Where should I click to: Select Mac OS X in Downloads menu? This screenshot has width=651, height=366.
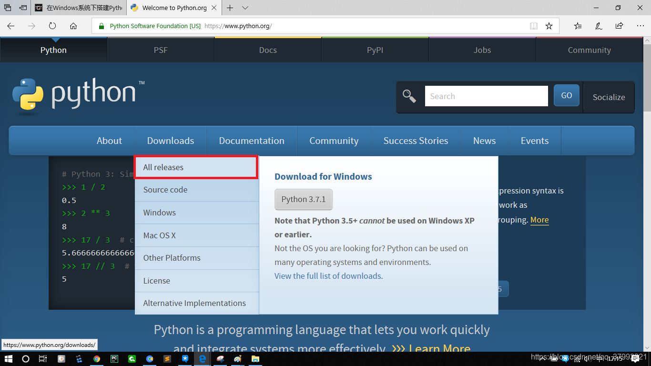click(x=197, y=235)
